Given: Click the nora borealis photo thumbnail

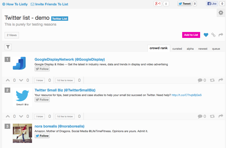Looking at the screenshot, I should [x=22, y=133].
